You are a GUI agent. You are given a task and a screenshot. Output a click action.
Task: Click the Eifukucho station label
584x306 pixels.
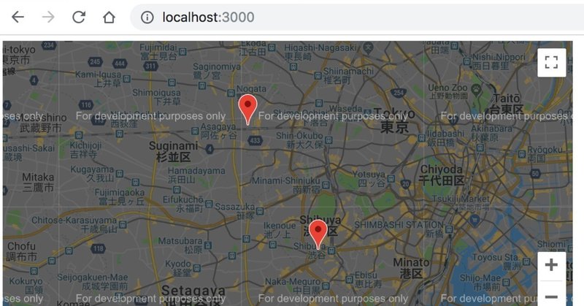coord(183,204)
